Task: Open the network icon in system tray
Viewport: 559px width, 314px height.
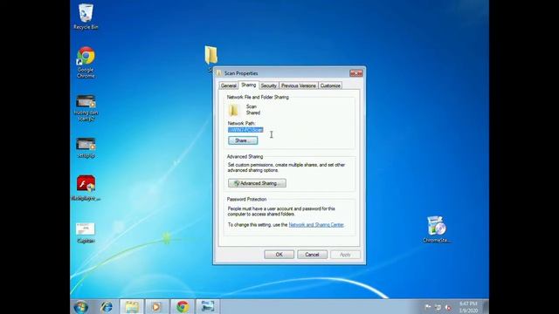Action: click(x=438, y=307)
